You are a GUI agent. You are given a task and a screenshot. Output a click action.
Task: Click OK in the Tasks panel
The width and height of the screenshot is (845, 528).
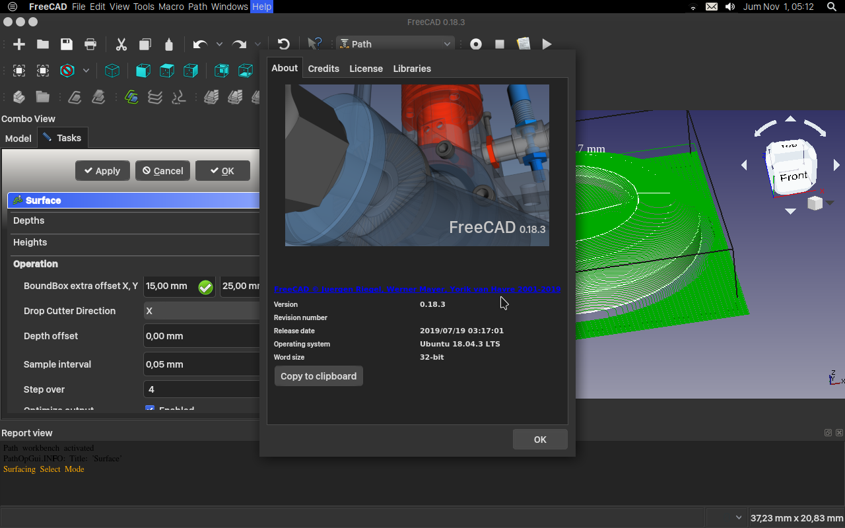222,170
